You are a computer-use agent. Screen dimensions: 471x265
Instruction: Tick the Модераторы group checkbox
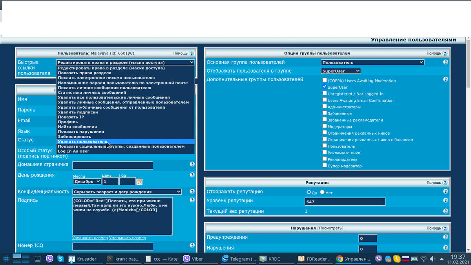pos(325,126)
